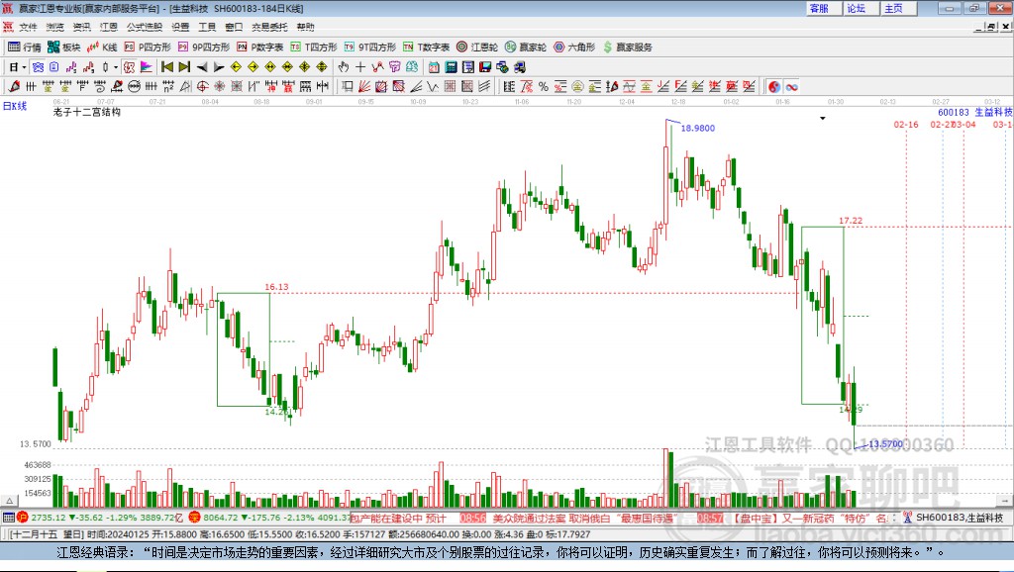The height and width of the screenshot is (572, 1014).
Task: Open the 赢家轮 tool
Action: coord(526,48)
